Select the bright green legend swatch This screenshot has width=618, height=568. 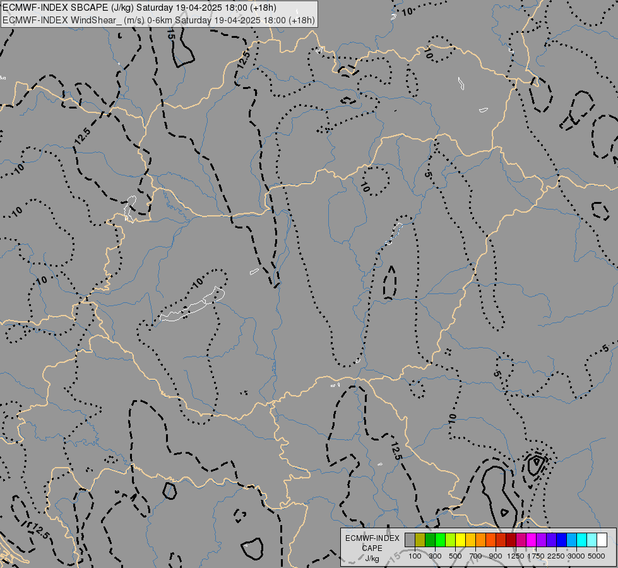[x=440, y=540]
